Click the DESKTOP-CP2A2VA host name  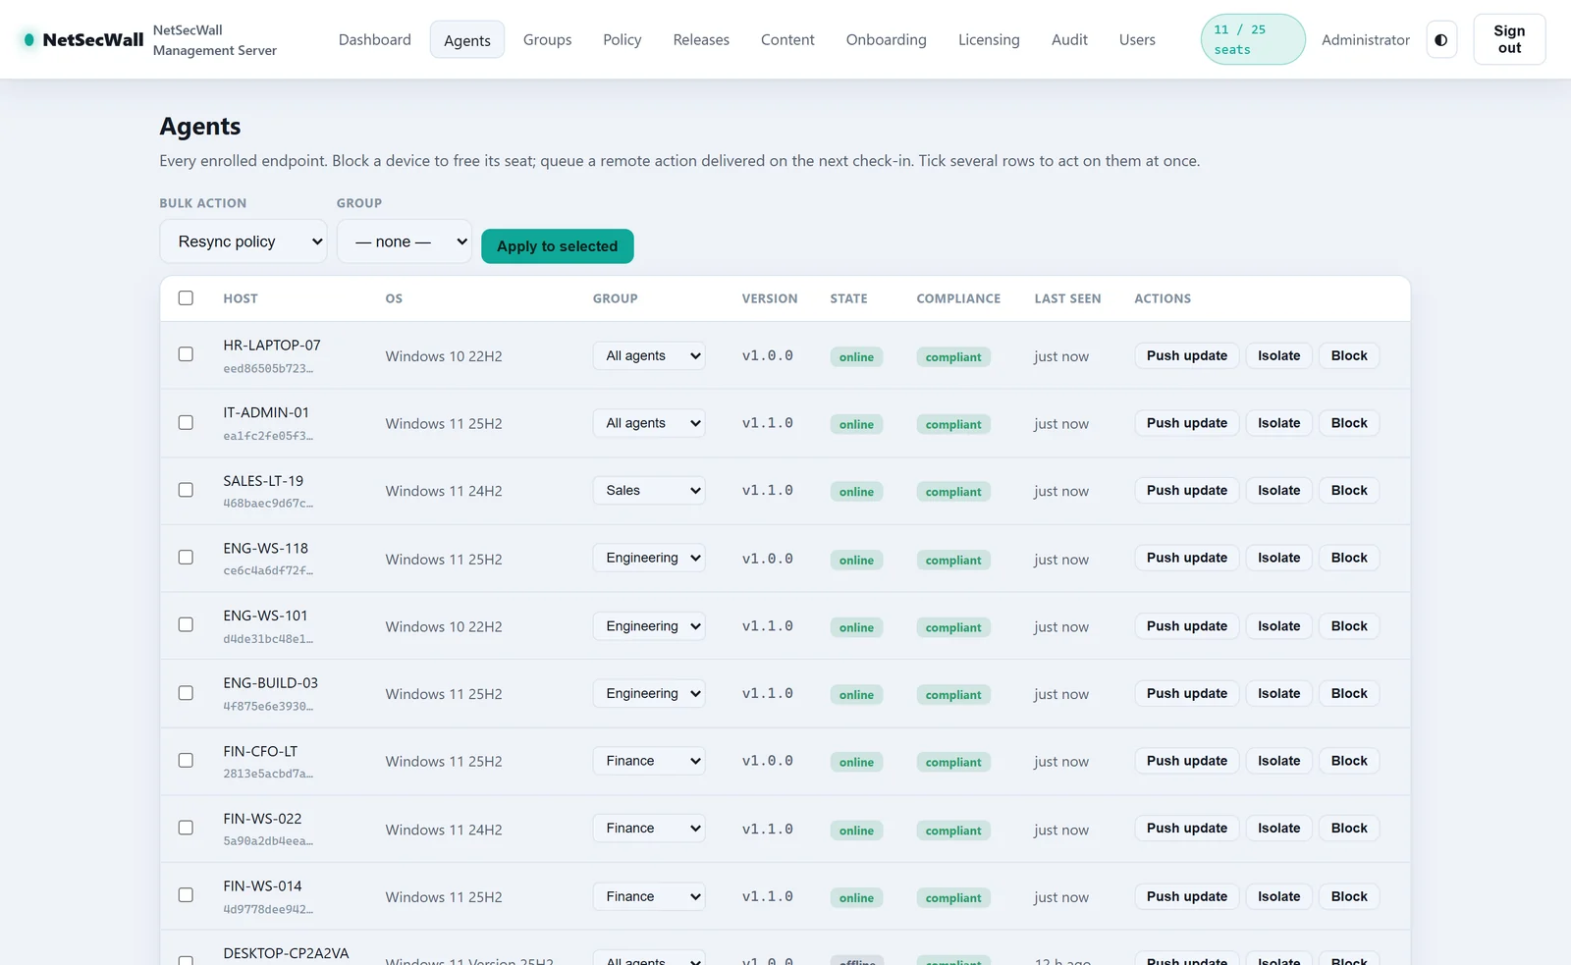[286, 953]
